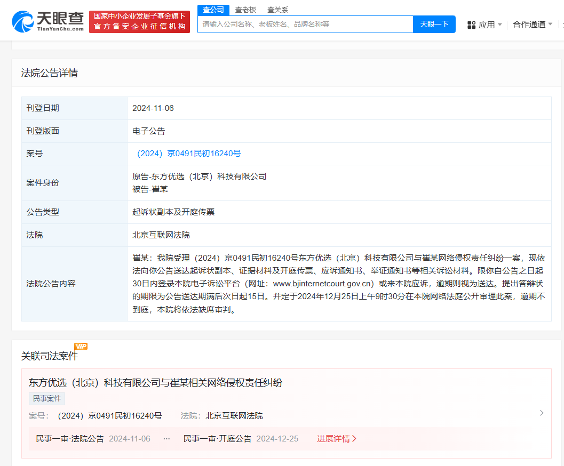Click the VIP badge near 关联司法案件
564x466 pixels.
(x=81, y=346)
